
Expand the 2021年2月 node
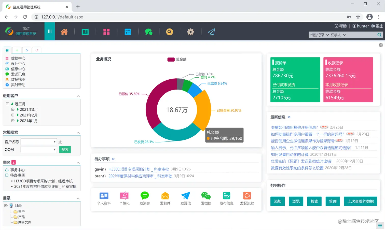tap(13, 115)
